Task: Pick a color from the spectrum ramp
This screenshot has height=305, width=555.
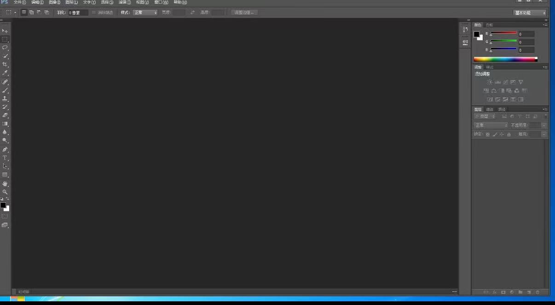Action: pyautogui.click(x=505, y=59)
